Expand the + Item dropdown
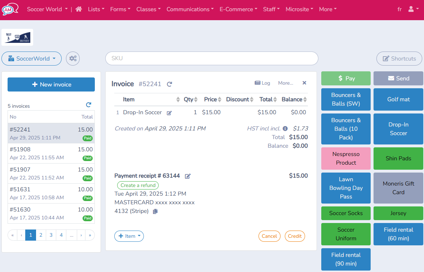Image resolution: width=424 pixels, height=272 pixels. [x=129, y=236]
